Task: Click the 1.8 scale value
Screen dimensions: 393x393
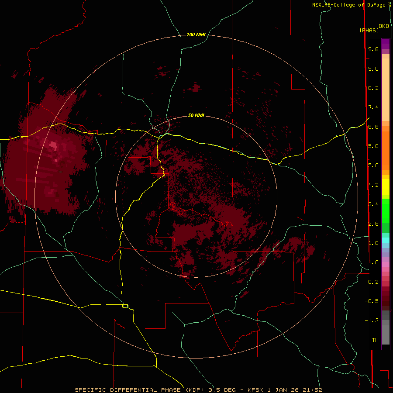Action: [373, 243]
